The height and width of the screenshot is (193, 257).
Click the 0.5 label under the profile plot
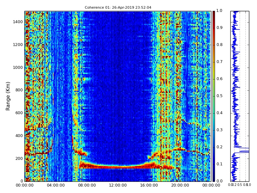240,185
